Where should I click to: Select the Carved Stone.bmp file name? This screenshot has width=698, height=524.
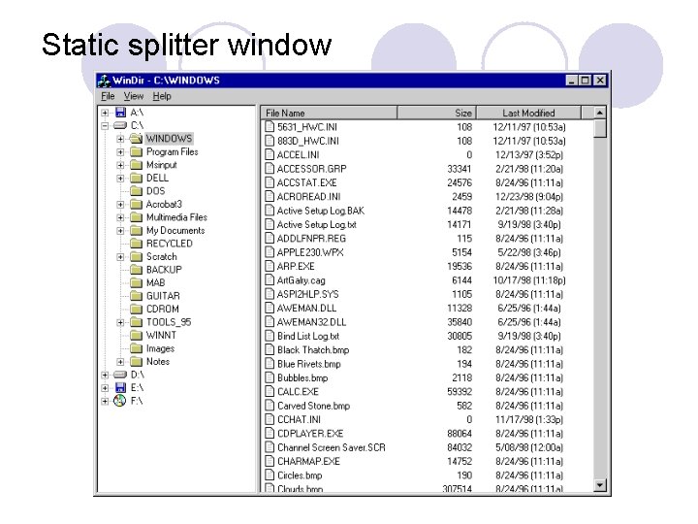click(314, 406)
